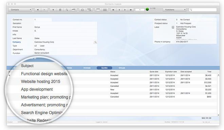Select the quote row totaling $1,200
Screen dimensions: 224x130
[112, 93]
